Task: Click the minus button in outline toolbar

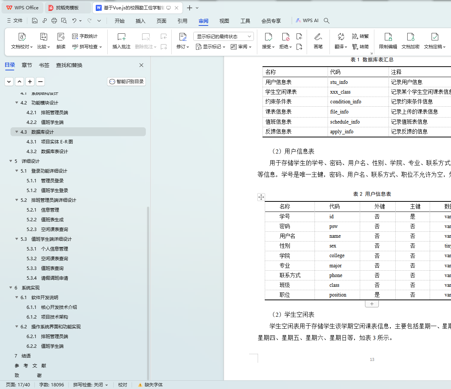Action: (40, 82)
